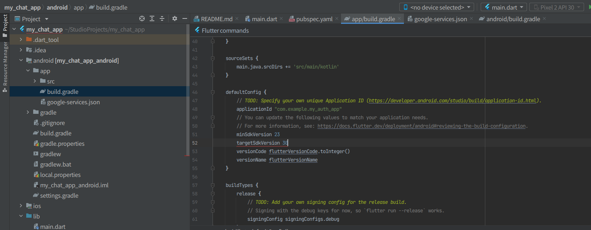Click the android breadcrumb
The image size is (591, 230).
[57, 7]
